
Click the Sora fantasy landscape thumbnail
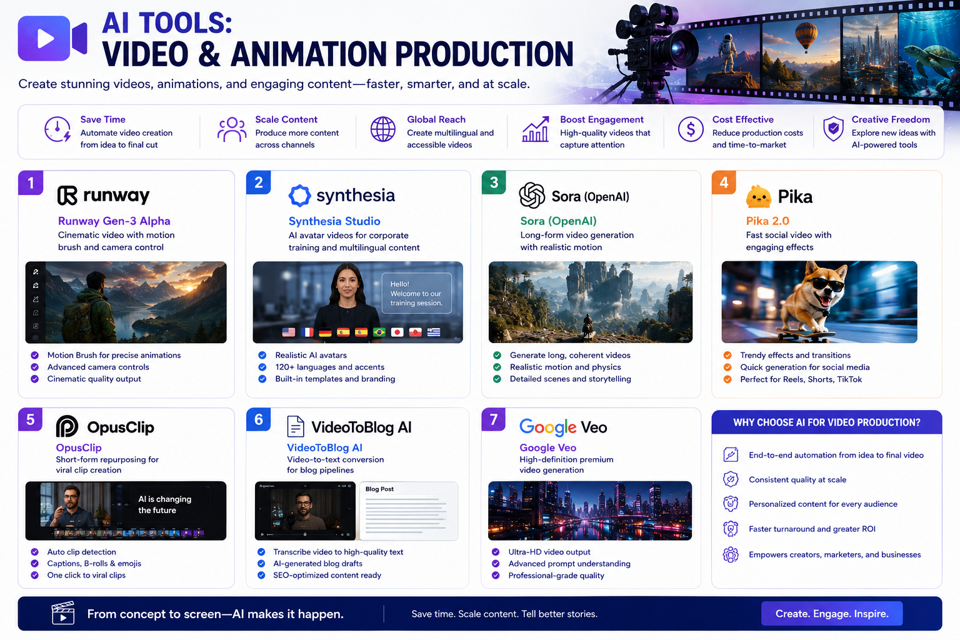(x=591, y=302)
